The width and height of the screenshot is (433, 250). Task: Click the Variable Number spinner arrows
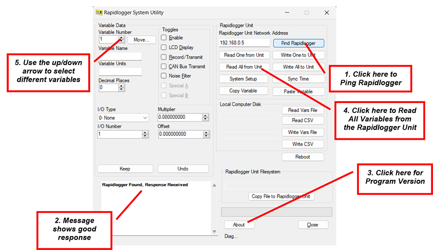tap(122, 39)
